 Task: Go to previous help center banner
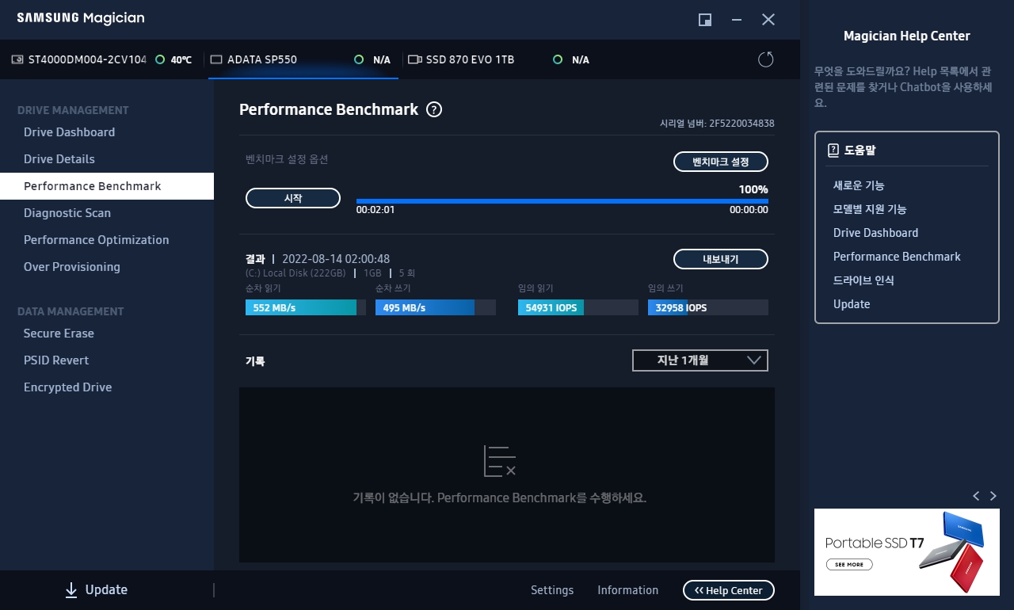tap(976, 496)
